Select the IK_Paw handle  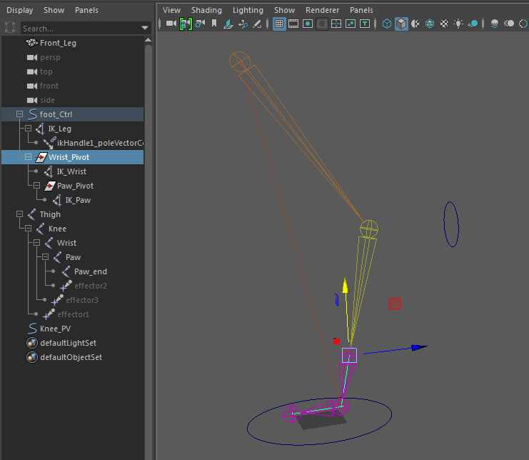tap(78, 200)
